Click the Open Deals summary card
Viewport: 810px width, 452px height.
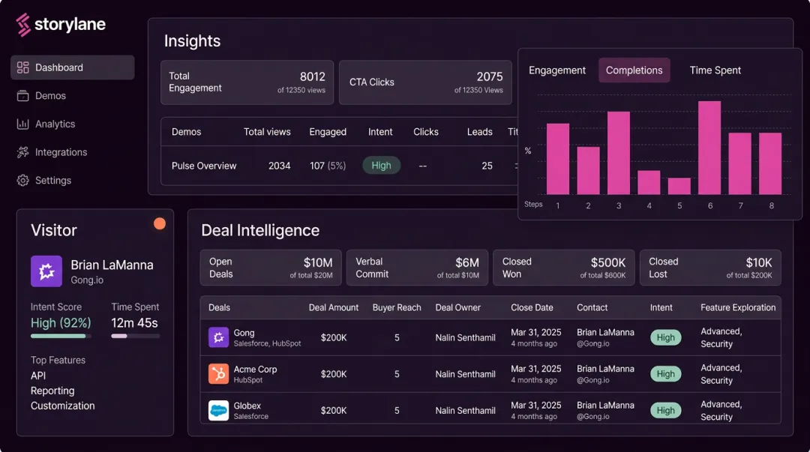pos(271,268)
